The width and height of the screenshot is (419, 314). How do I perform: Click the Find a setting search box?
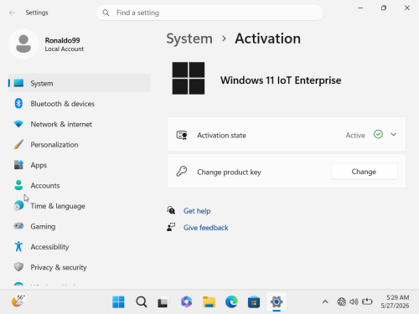[209, 13]
